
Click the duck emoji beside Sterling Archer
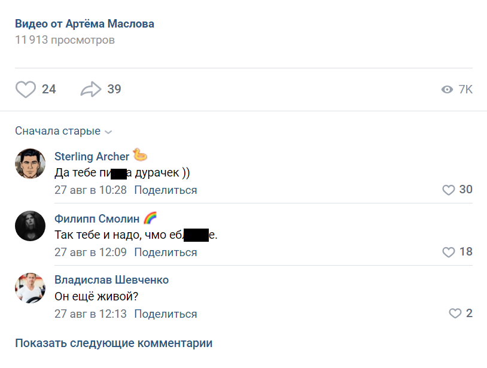(x=140, y=156)
